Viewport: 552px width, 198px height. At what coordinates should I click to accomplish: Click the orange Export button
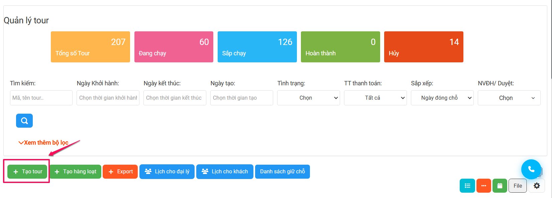(x=120, y=172)
